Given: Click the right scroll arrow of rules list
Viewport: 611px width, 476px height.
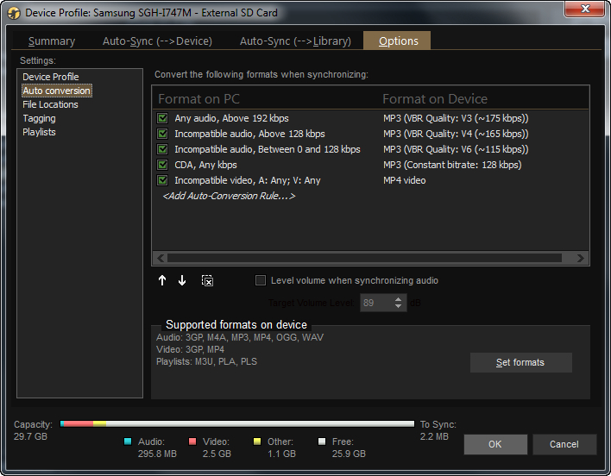Looking at the screenshot, I should [x=582, y=258].
